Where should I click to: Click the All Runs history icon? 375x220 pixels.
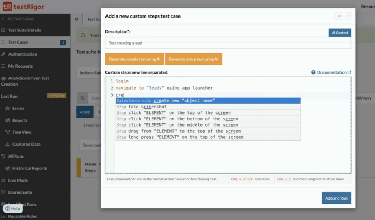pos(3,156)
